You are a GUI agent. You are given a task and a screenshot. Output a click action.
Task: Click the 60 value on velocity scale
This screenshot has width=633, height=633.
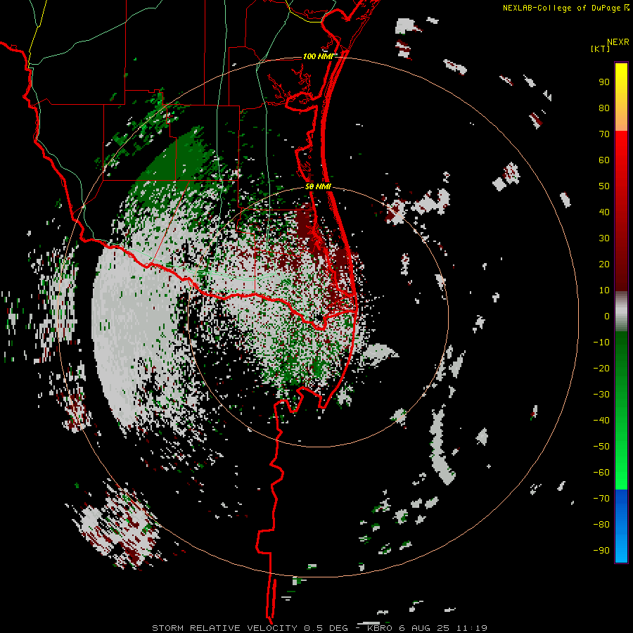(604, 160)
